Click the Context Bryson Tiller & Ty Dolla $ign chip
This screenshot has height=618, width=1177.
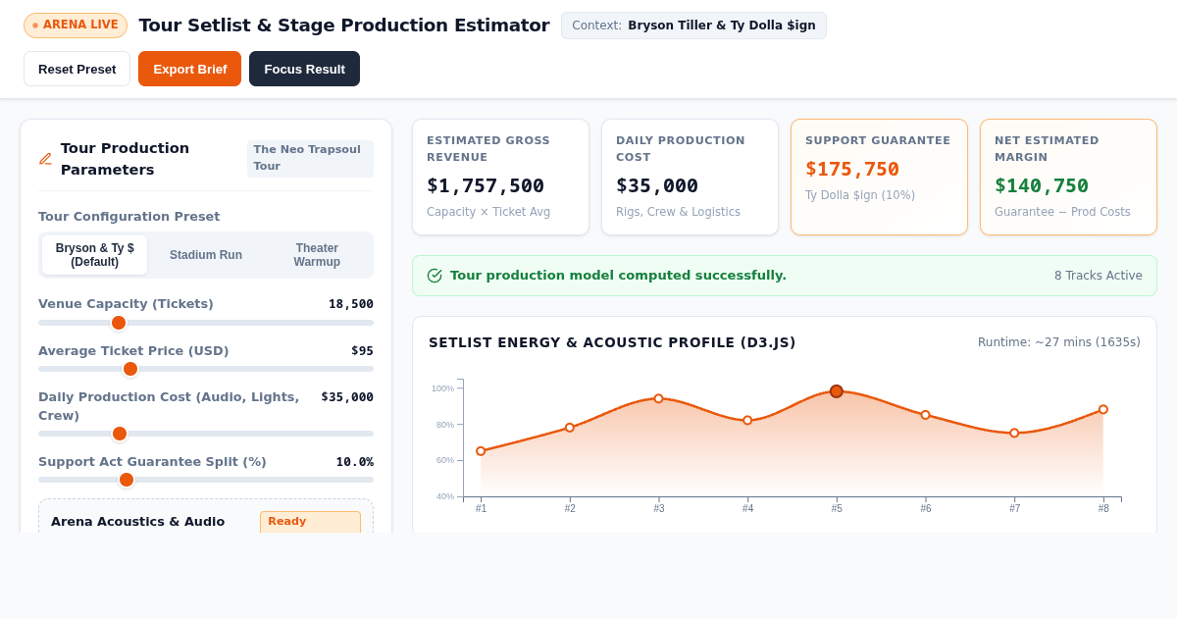(693, 26)
